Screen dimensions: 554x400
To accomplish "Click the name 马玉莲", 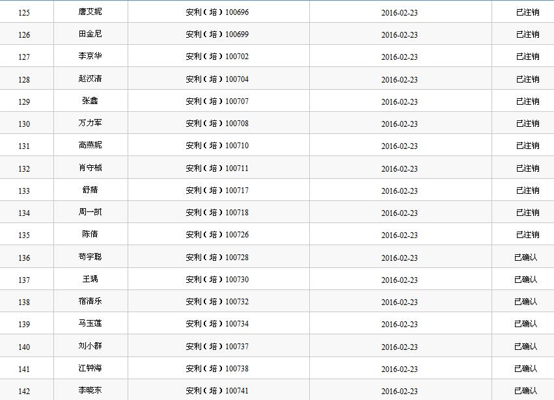I will coord(90,323).
